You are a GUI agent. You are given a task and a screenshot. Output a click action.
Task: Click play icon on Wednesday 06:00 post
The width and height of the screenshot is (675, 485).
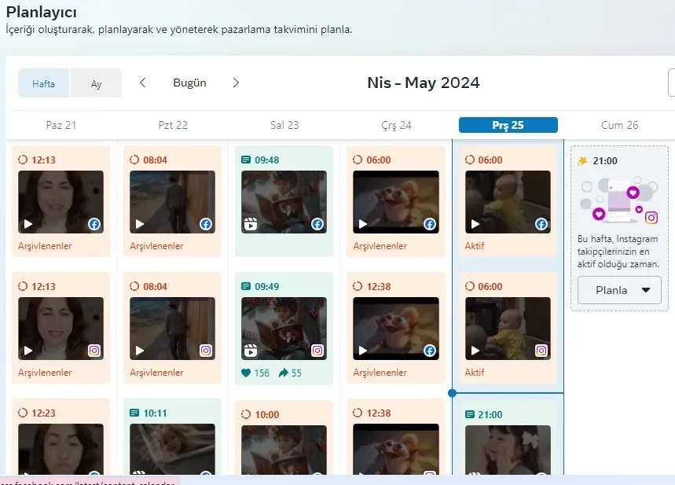pos(362,224)
